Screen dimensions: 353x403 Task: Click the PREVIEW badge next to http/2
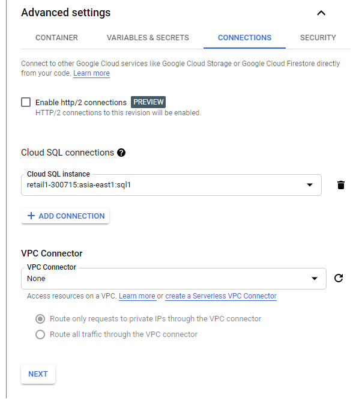148,102
